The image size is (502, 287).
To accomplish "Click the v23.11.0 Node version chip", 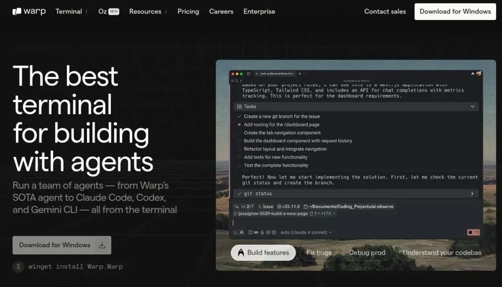I will pos(288,206).
